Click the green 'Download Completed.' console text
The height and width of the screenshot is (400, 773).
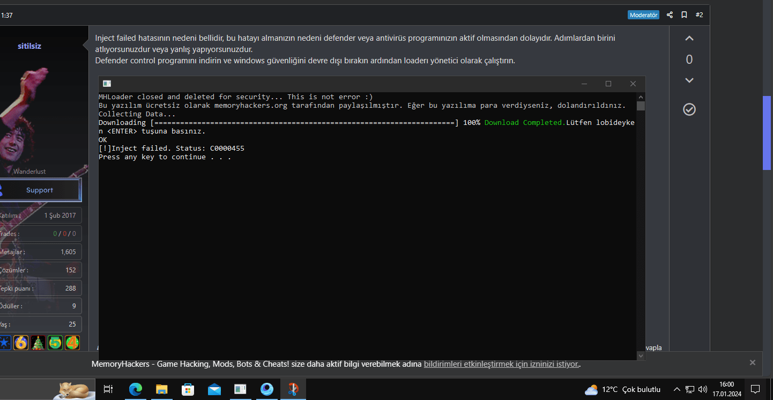coord(525,123)
